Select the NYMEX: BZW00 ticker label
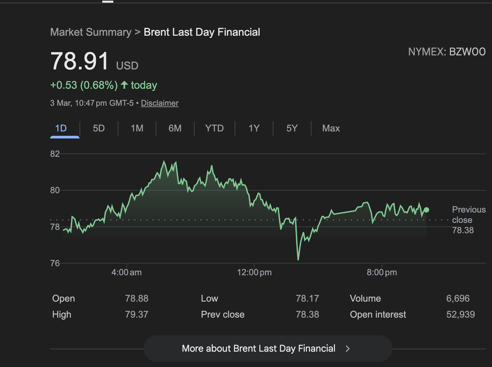The width and height of the screenshot is (492, 367). pyautogui.click(x=447, y=52)
